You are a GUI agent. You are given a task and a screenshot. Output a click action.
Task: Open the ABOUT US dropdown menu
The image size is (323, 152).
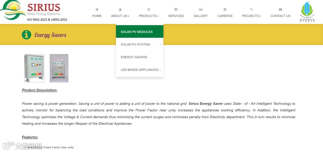point(120,16)
